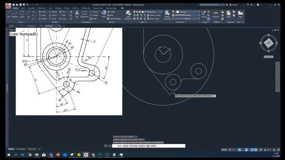The image size is (285, 160).
Task: Switch to the Model layout tab
Action: tap(11, 149)
